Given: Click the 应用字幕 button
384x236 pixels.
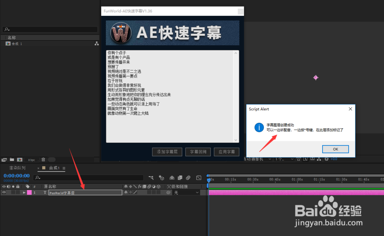Looking at the screenshot, I should (x=227, y=152).
